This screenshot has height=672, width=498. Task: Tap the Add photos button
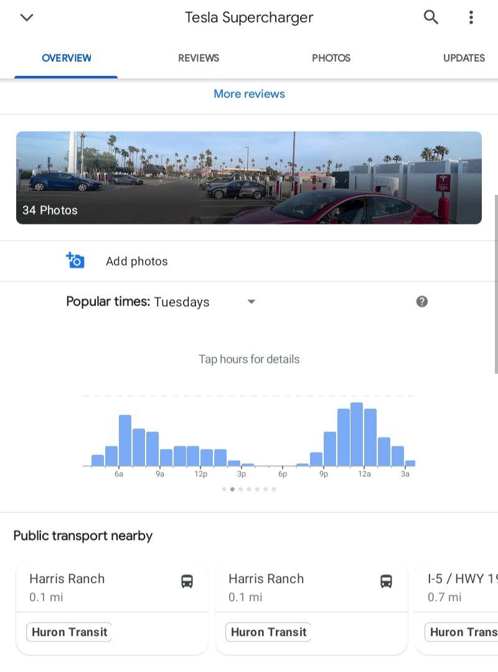click(x=136, y=261)
